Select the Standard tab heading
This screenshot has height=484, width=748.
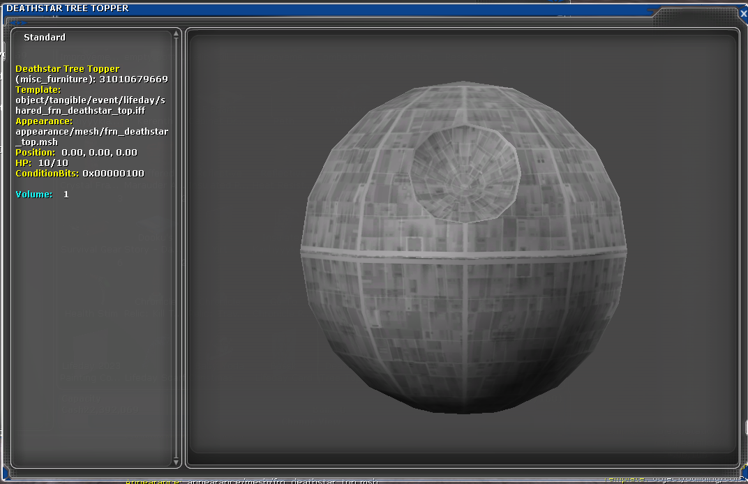pyautogui.click(x=45, y=37)
